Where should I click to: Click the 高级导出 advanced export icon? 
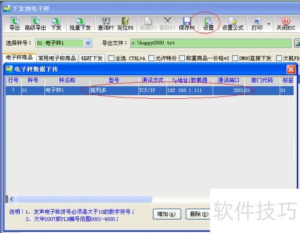click(x=35, y=24)
